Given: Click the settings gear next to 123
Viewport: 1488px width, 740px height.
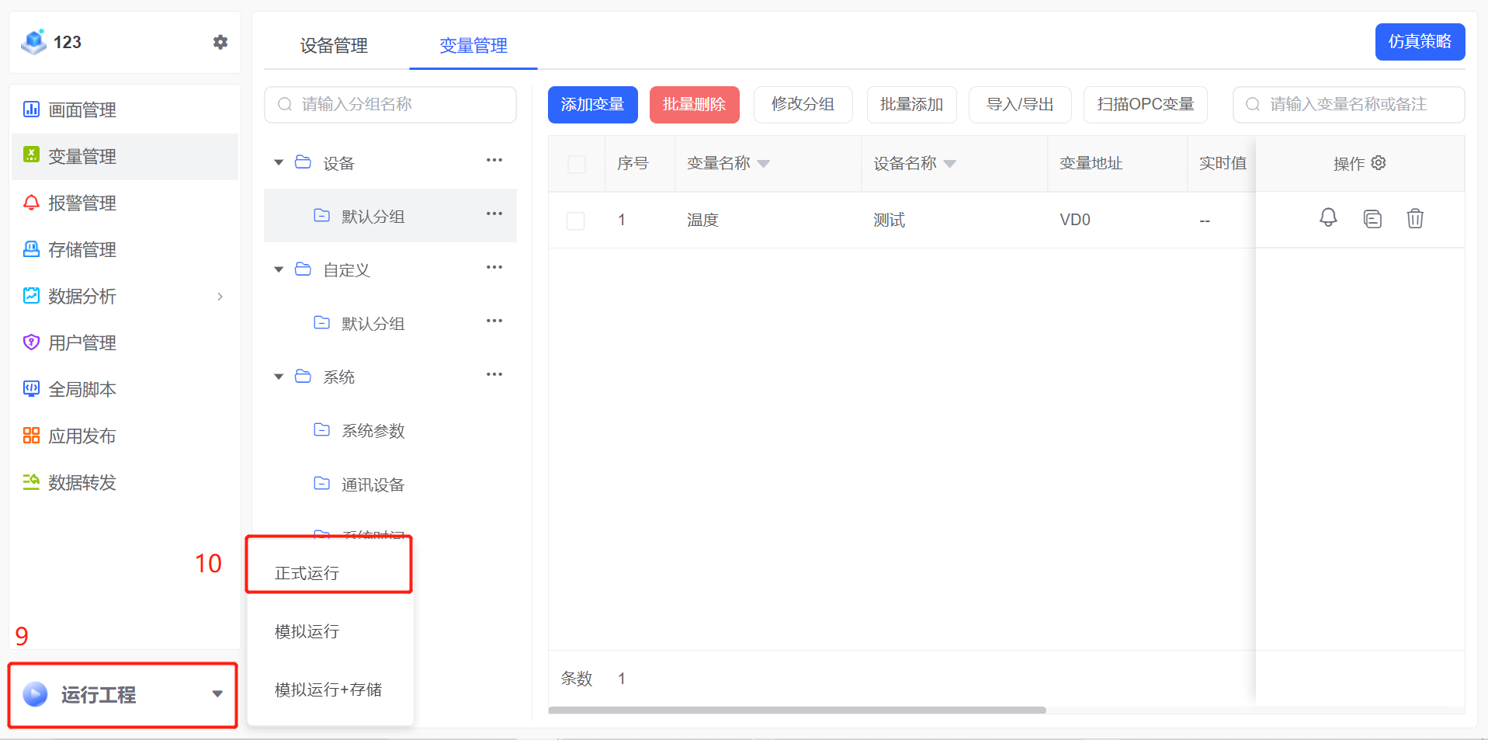Looking at the screenshot, I should click(220, 42).
